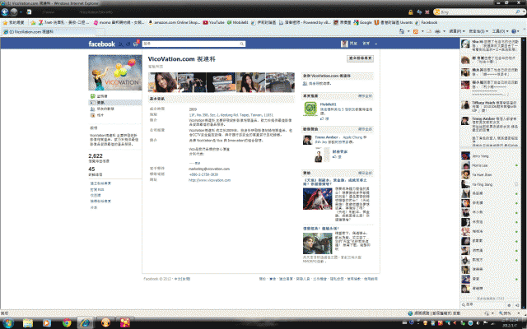The height and width of the screenshot is (329, 527).
Task: Open the last photo in the photo strip
Action: coord(280,82)
